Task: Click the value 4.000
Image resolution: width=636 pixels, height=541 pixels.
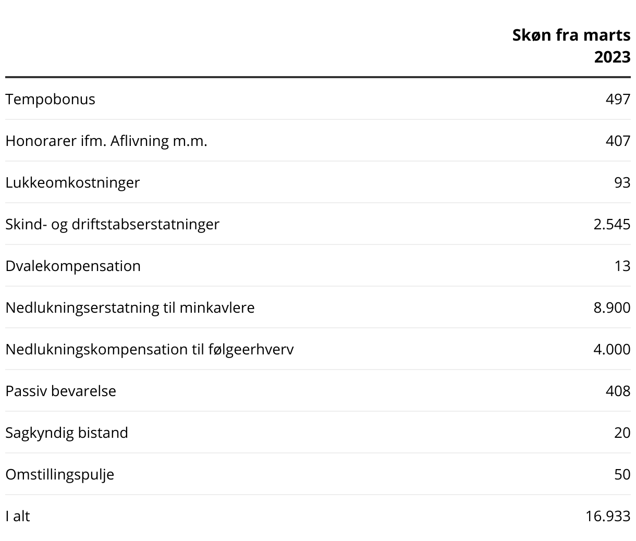Action: click(x=611, y=349)
